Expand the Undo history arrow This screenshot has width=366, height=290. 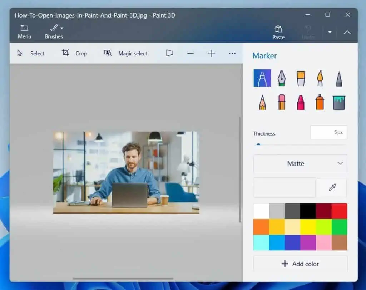pos(329,32)
